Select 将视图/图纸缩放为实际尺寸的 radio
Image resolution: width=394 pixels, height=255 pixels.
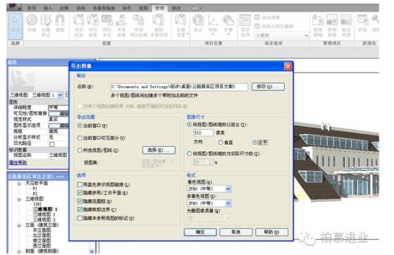click(x=189, y=154)
